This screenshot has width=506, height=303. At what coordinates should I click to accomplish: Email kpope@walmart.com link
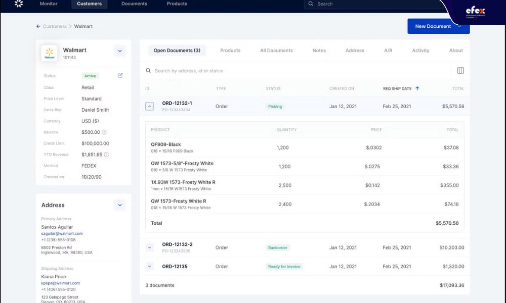click(60, 283)
